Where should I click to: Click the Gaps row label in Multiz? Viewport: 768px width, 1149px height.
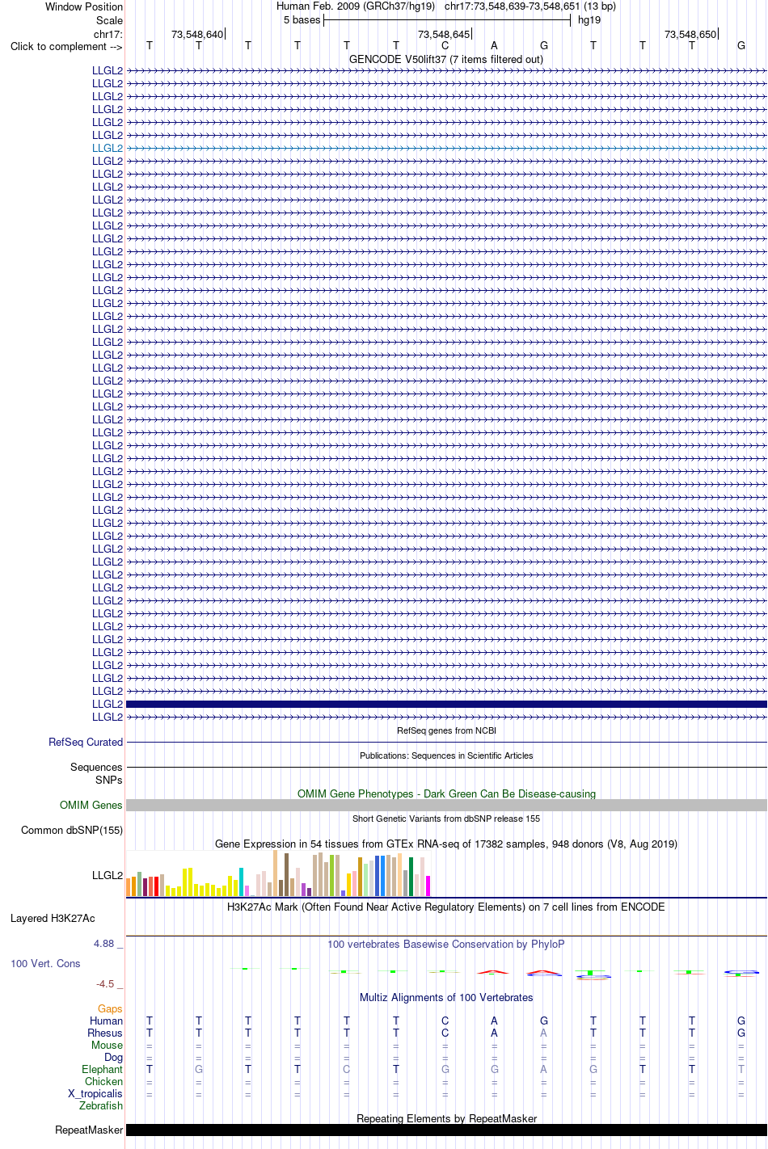click(110, 1008)
